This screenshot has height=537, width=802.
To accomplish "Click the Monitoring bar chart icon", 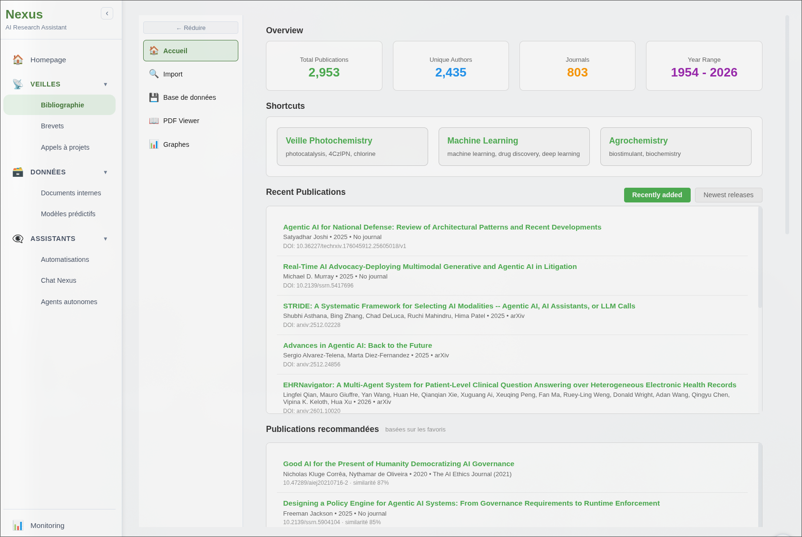I will point(18,526).
